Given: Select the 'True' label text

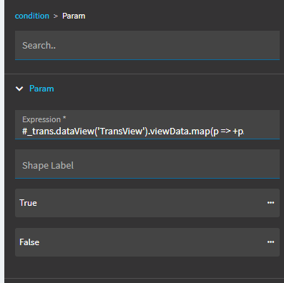Looking at the screenshot, I should coord(28,203).
